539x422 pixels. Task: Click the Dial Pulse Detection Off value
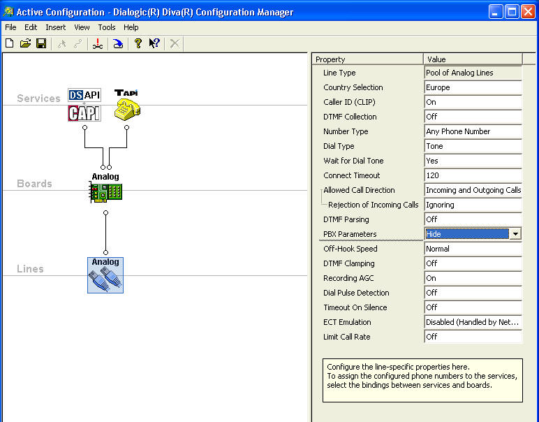tap(473, 293)
